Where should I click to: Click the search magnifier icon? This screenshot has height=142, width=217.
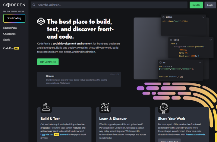(x=34, y=5)
